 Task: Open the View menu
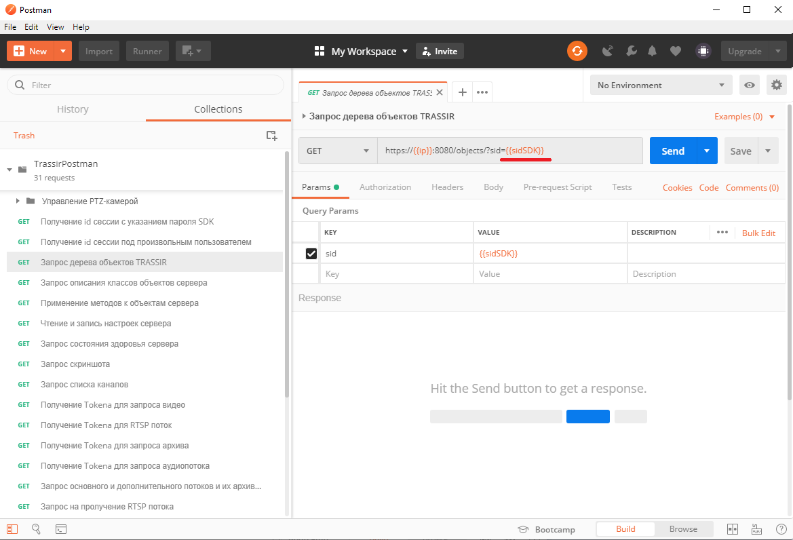[55, 27]
